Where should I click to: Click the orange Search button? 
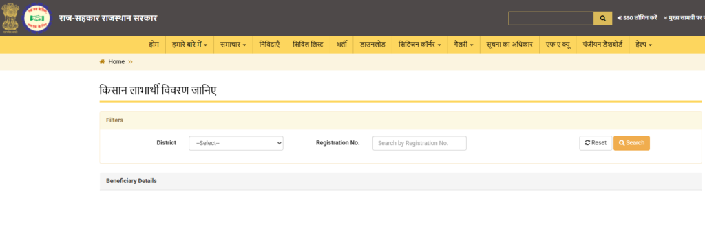pyautogui.click(x=632, y=143)
